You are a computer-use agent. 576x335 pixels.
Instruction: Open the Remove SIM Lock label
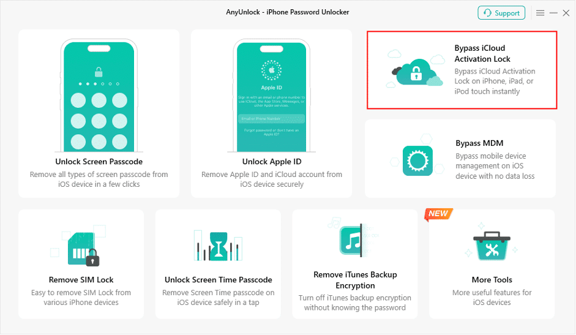[x=81, y=280]
